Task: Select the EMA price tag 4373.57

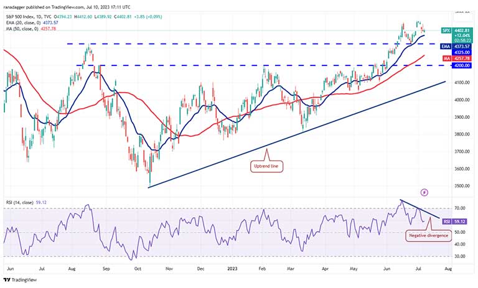Action: [456, 46]
